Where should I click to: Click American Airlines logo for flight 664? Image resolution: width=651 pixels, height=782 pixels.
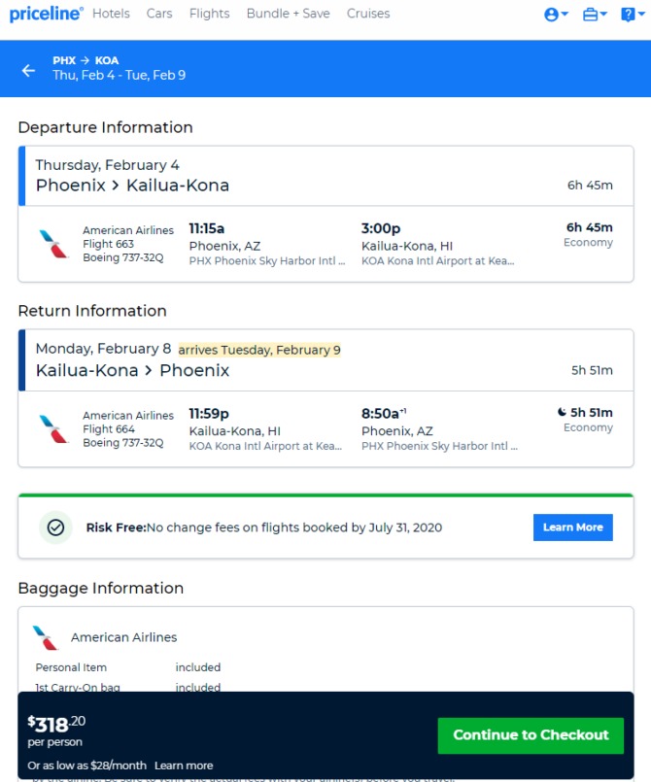53,429
